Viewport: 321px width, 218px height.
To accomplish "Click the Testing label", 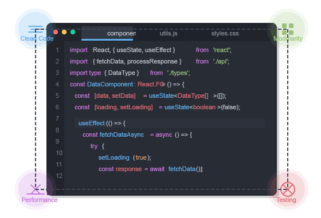I will click(x=286, y=200).
